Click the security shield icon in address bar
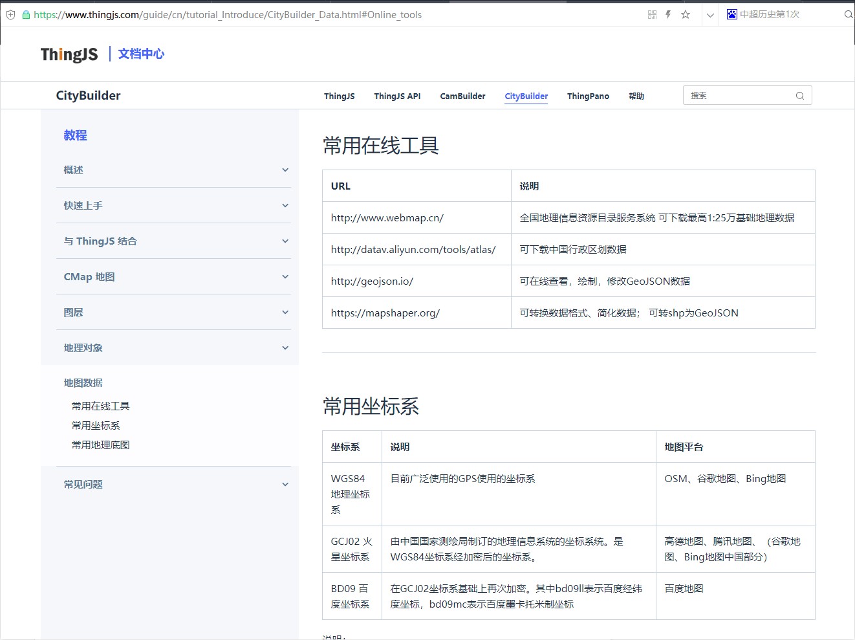The image size is (855, 640). point(10,14)
